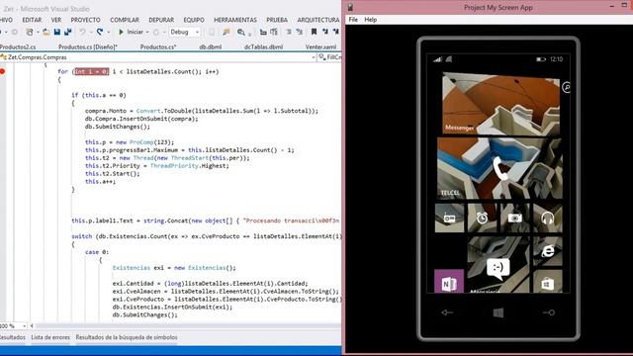Tap the OneNote tile on the phone
This screenshot has width=633, height=356.
tap(449, 281)
